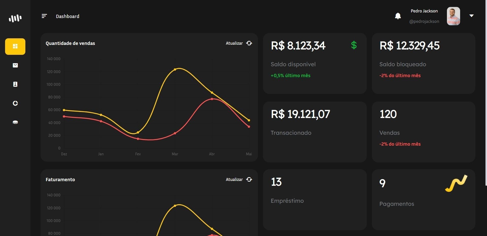487x236 pixels.
Task: Click the app logo in the sidebar
Action: click(15, 18)
